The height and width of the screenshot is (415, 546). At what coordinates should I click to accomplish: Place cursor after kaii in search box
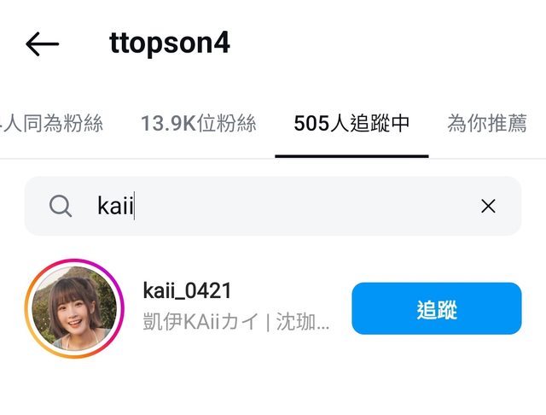(x=135, y=206)
